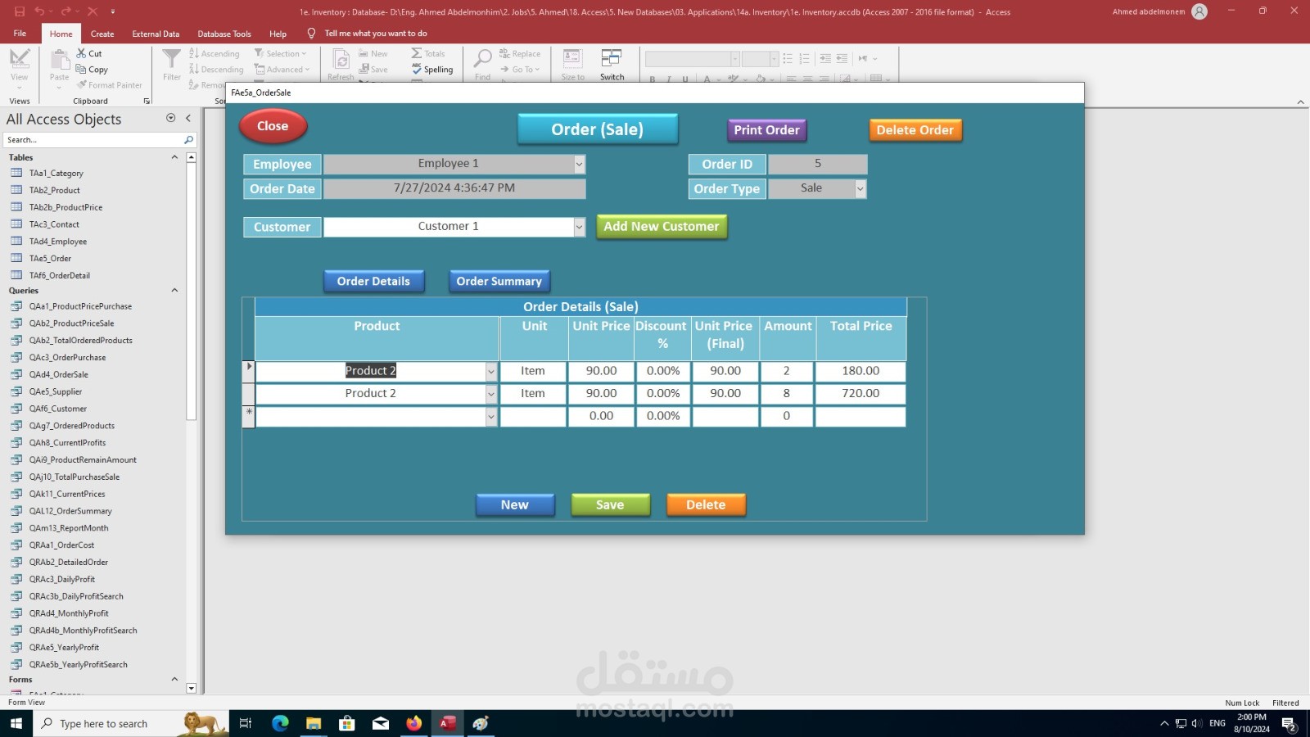Click the red Close button on form
The image size is (1310, 737).
pyautogui.click(x=273, y=126)
